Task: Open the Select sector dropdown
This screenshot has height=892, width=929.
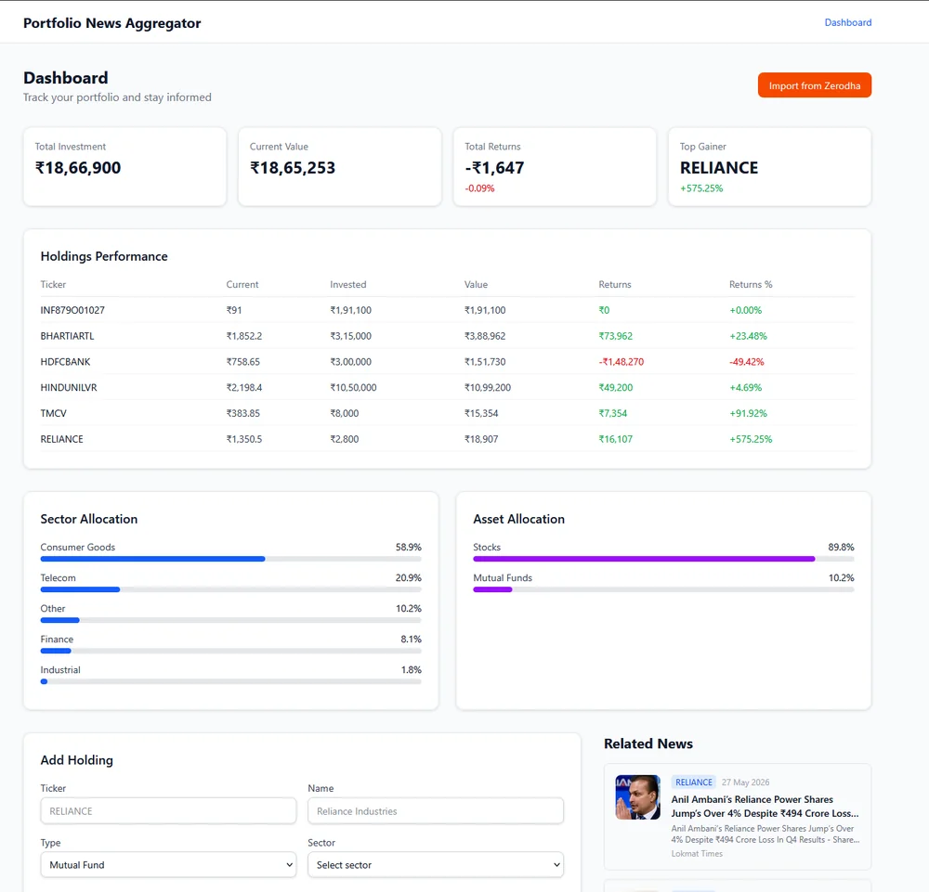Action: [x=436, y=865]
